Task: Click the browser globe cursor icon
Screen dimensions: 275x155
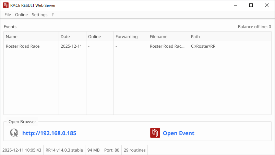Action: [14, 133]
